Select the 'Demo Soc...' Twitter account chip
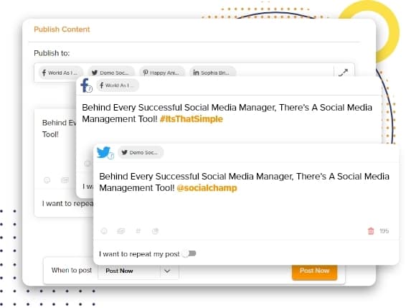This screenshot has width=411, height=308. [x=111, y=73]
